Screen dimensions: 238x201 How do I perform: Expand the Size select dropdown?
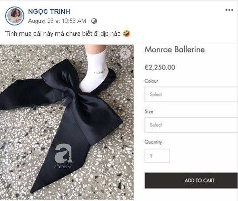[x=191, y=125]
